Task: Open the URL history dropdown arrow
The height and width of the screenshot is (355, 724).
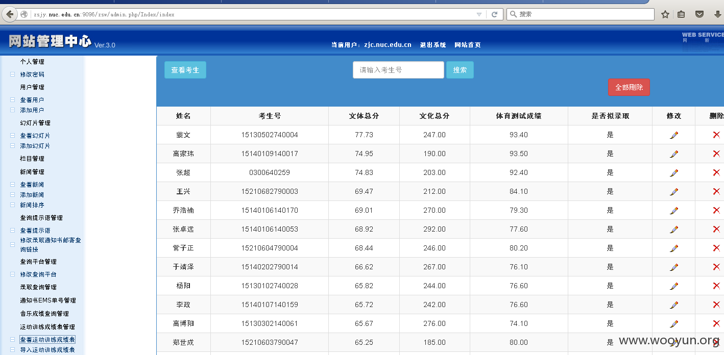Action: 479,14
